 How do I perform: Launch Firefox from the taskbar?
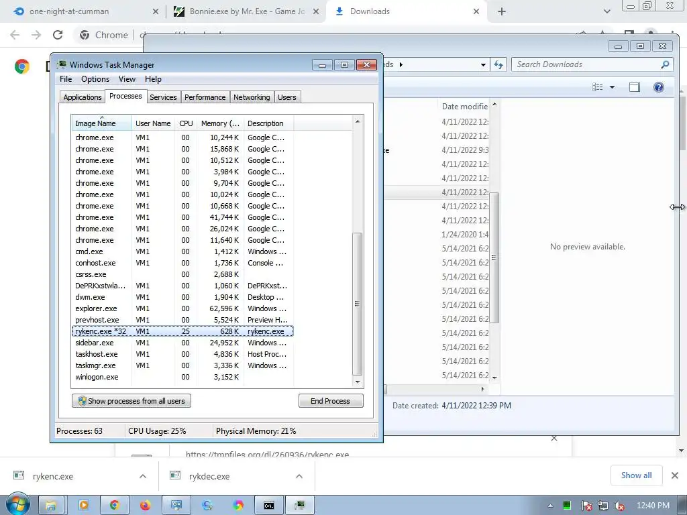(x=145, y=506)
